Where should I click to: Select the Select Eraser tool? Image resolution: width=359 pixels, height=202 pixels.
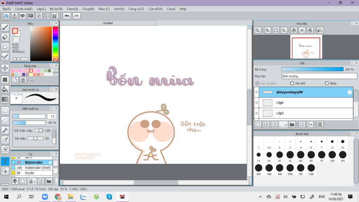[x=5, y=149]
